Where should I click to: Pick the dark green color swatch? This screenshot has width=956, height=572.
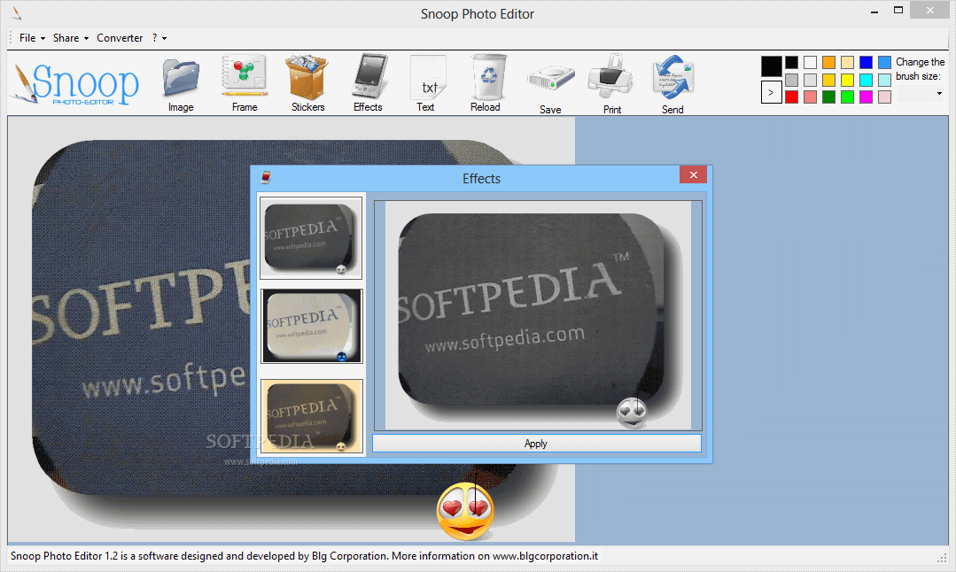pos(828,97)
